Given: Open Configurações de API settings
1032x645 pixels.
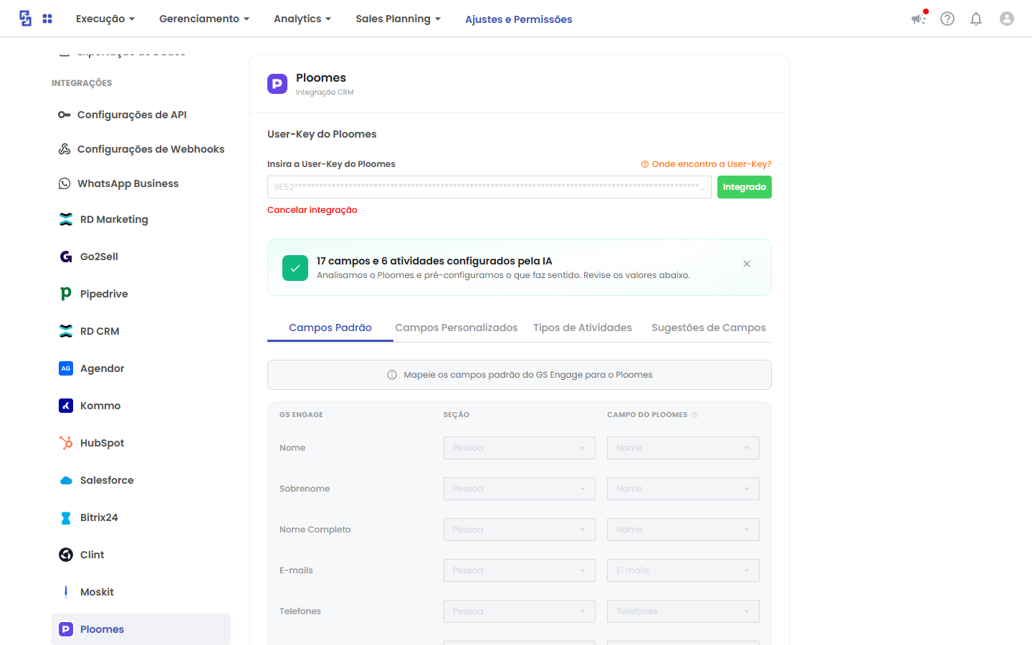Looking at the screenshot, I should tap(132, 115).
